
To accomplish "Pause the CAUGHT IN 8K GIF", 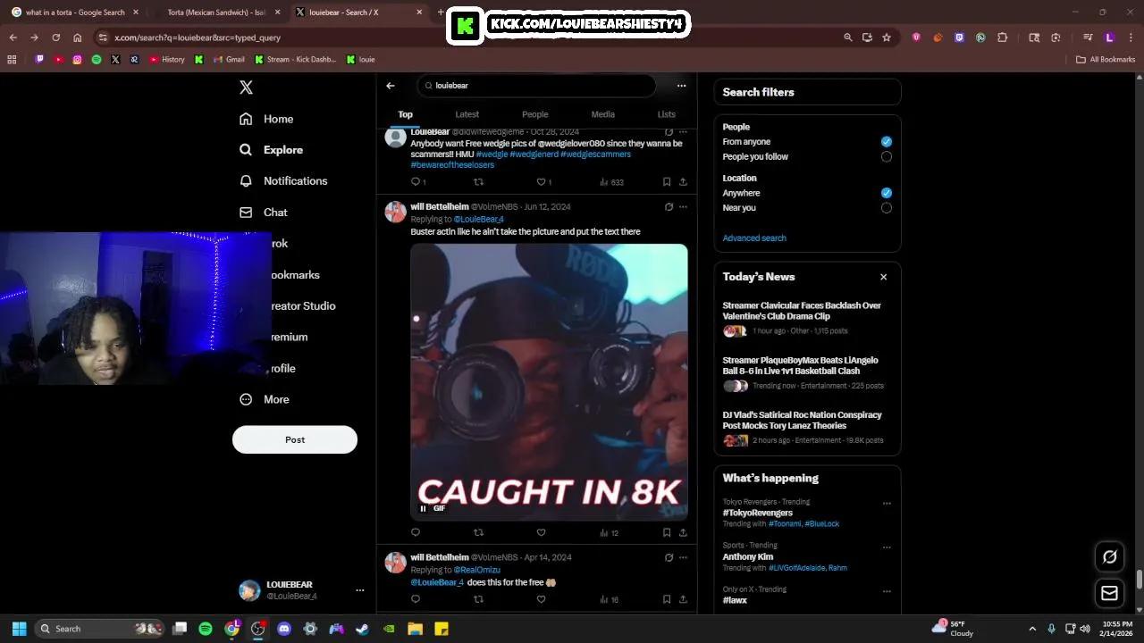I will [x=423, y=508].
